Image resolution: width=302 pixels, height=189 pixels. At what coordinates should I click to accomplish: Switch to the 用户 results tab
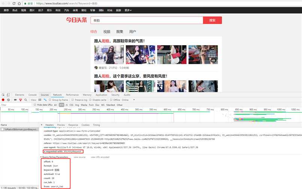coord(133,32)
